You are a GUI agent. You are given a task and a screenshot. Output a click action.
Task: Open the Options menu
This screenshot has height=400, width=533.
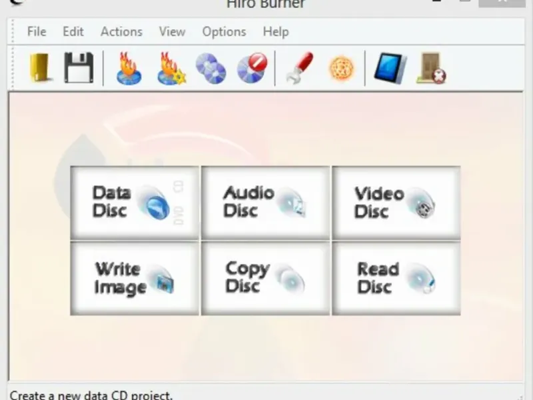(x=224, y=31)
